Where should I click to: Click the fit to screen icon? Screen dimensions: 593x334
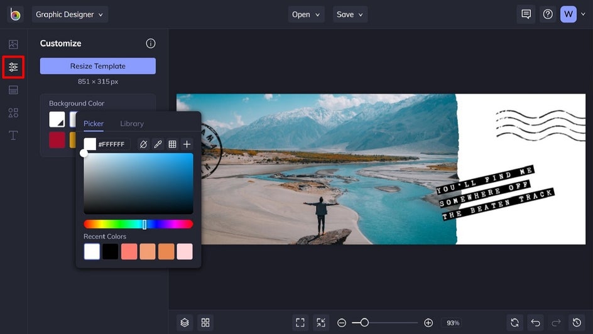(300, 323)
